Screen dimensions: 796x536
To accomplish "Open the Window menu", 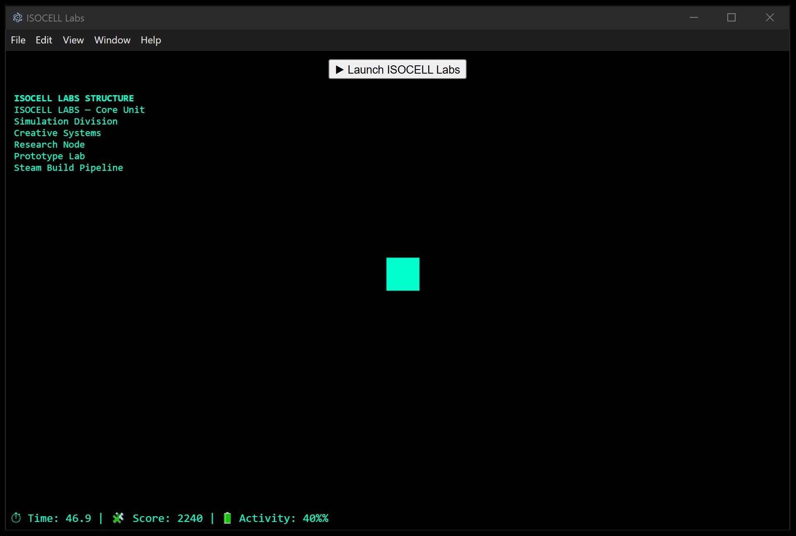I will point(112,40).
